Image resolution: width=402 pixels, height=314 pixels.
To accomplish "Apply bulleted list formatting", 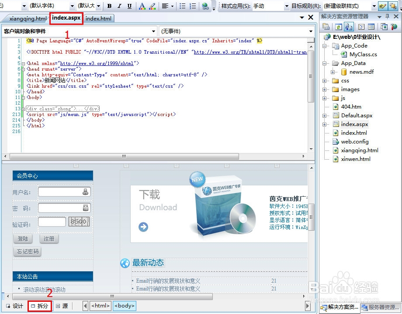I will pyautogui.click(x=183, y=6).
